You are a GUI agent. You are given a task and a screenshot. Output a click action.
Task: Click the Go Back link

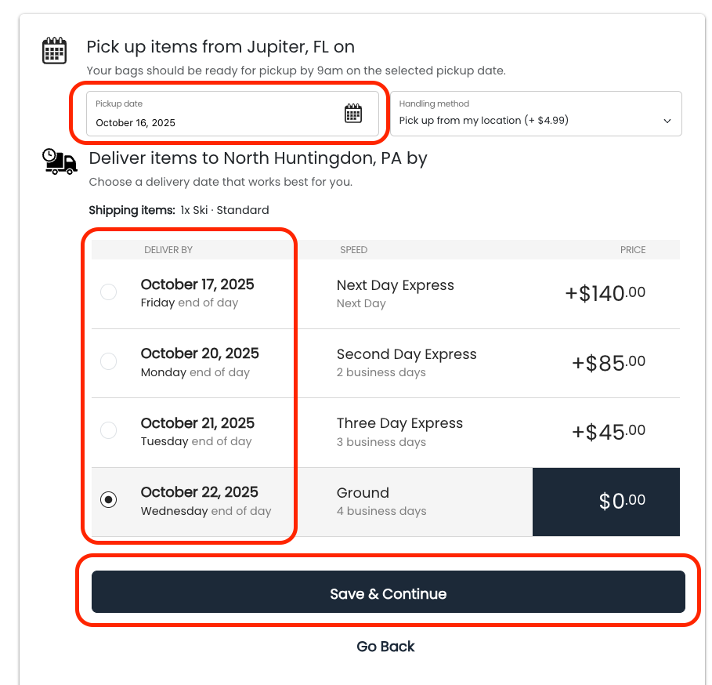pyautogui.click(x=385, y=647)
